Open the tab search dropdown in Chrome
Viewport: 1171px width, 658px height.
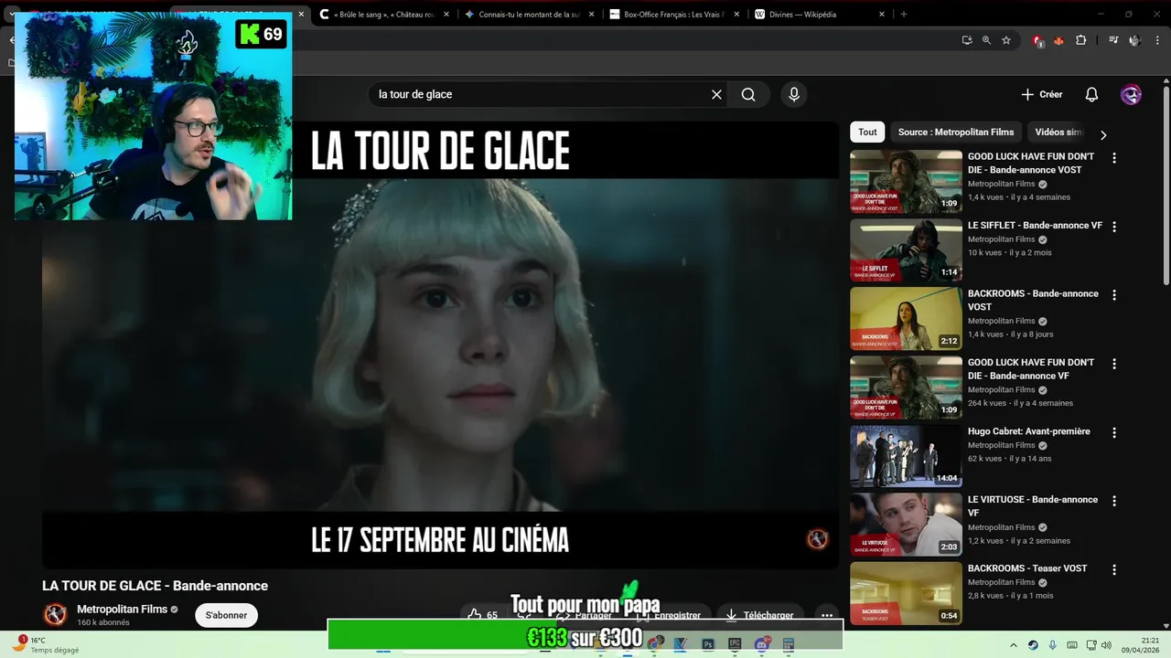coord(11,15)
